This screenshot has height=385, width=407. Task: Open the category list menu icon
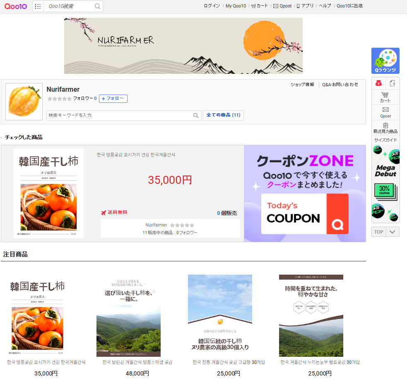[38, 6]
